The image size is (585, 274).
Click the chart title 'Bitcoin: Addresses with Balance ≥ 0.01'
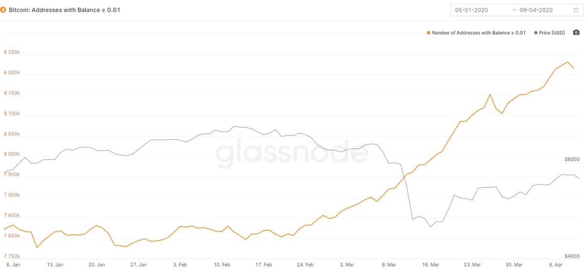pyautogui.click(x=64, y=10)
